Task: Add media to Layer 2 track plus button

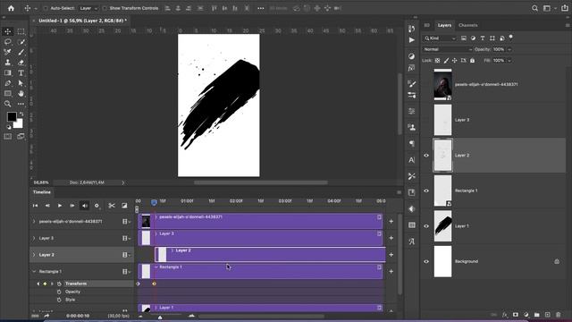Action: [x=391, y=255]
